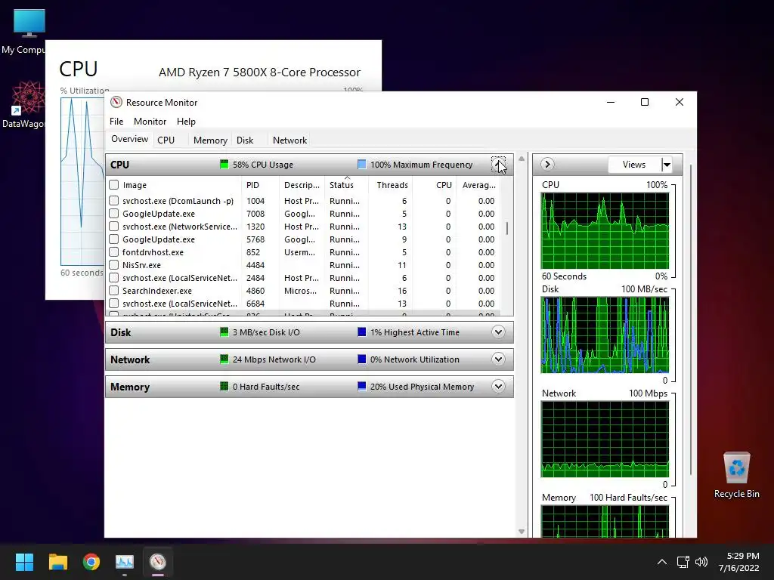Viewport: 774px width, 580px height.
Task: Click the green CPU Usage indicator square
Action: [224, 164]
